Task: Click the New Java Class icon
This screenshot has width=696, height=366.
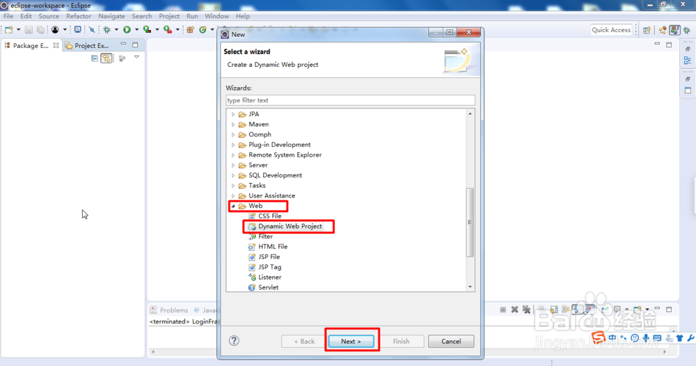Action: (203, 30)
